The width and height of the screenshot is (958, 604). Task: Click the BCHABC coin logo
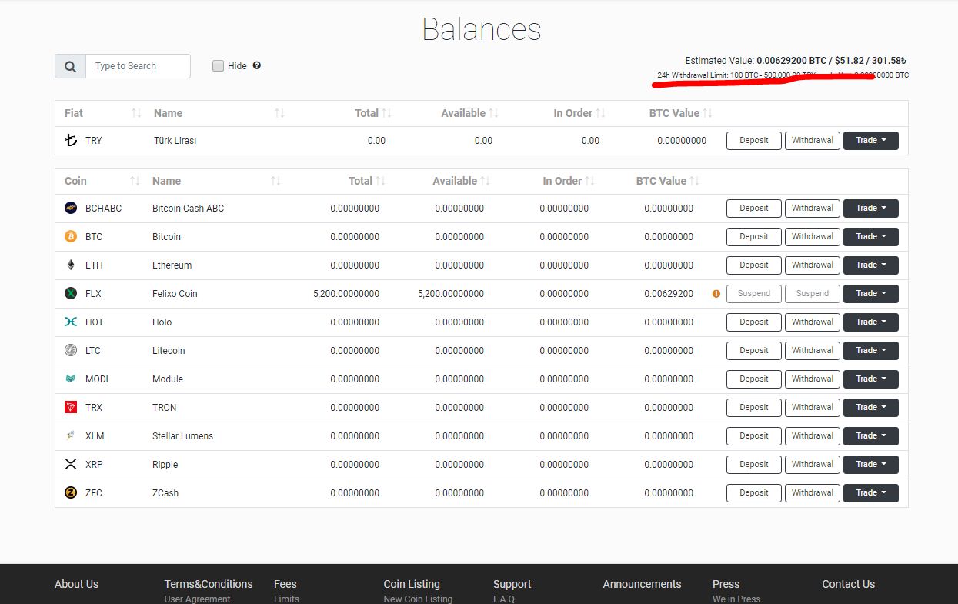71,208
